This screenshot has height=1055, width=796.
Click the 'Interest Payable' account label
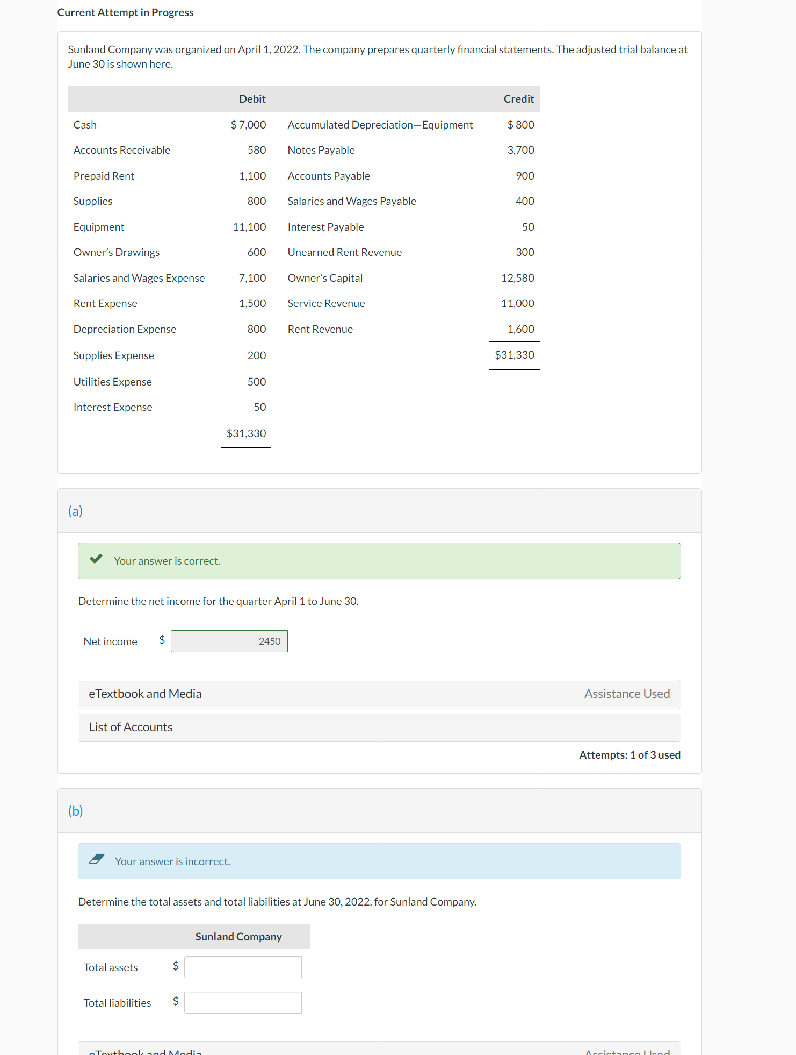pos(325,227)
